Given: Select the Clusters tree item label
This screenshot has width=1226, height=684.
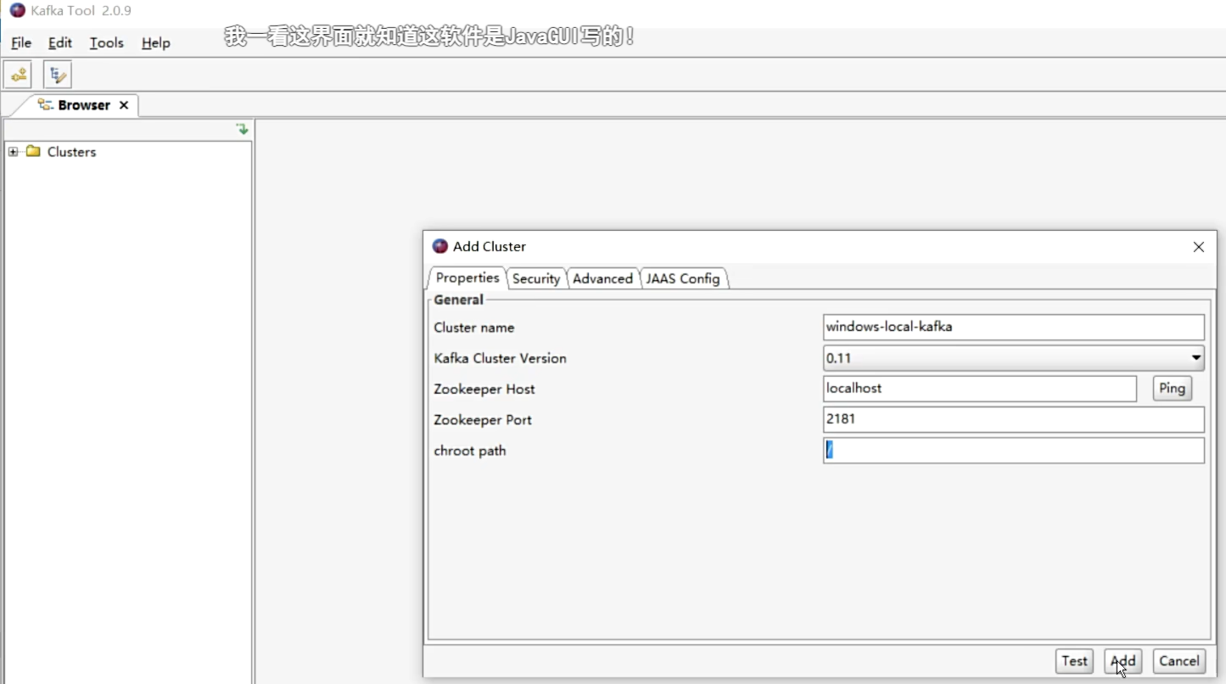Looking at the screenshot, I should 71,152.
